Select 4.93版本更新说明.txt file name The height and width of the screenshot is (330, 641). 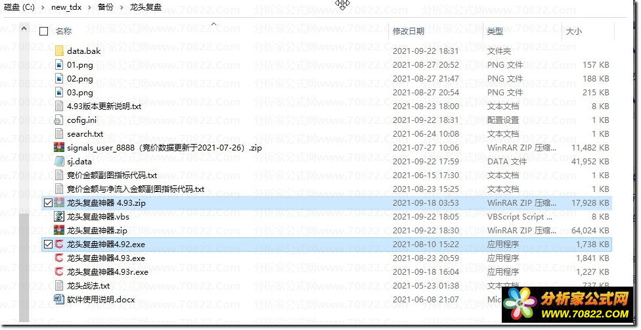[x=104, y=106]
